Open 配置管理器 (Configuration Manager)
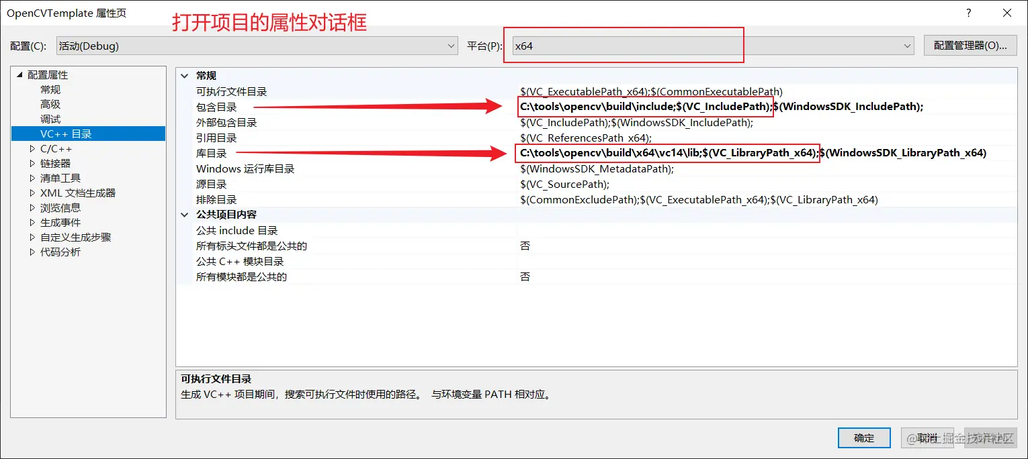The image size is (1028, 459). pyautogui.click(x=970, y=46)
